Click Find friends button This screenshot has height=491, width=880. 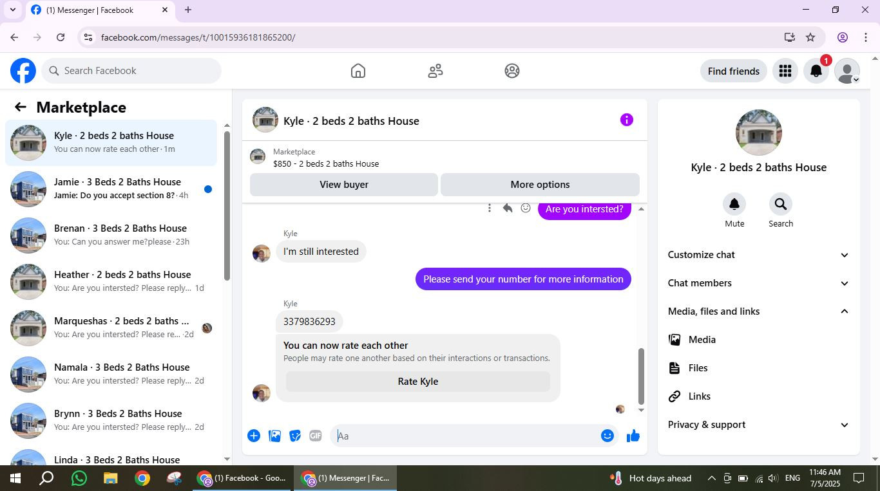coord(733,71)
